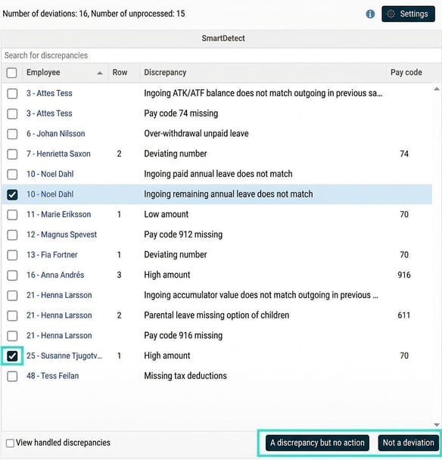Click A discrepancy but no action button
The width and height of the screenshot is (442, 460).
317,443
